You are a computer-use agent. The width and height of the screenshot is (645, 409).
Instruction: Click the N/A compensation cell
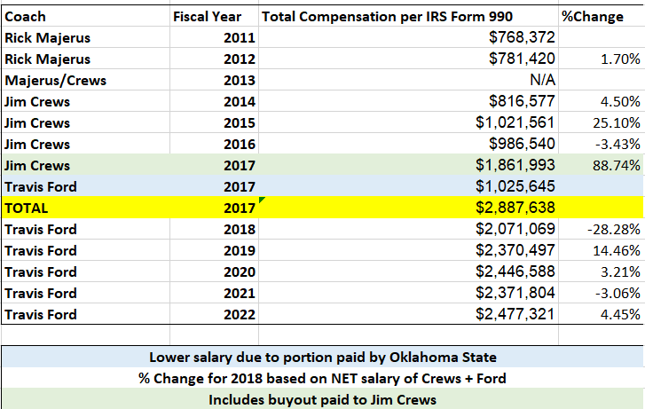click(541, 80)
